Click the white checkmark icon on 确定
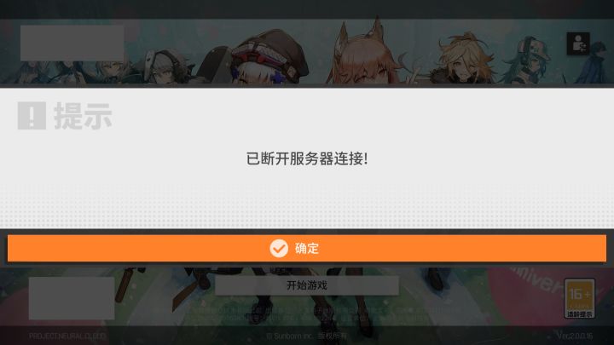614x345 pixels. (x=279, y=249)
